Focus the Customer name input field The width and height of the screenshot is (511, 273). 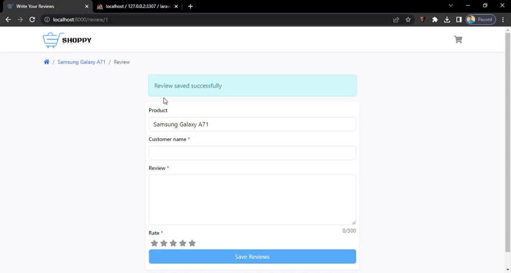point(252,153)
